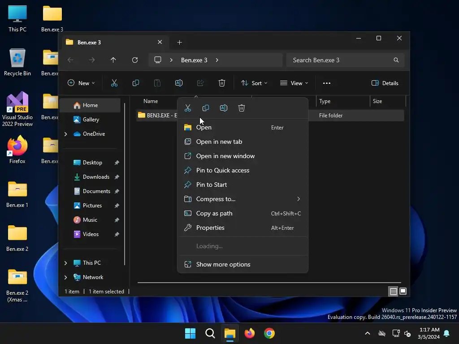Click chevron after Ben.exe 3 in address bar

tap(217, 60)
